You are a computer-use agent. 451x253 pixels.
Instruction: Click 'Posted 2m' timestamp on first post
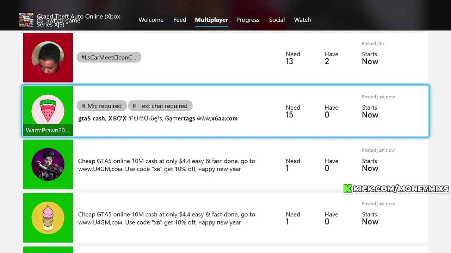coord(373,44)
